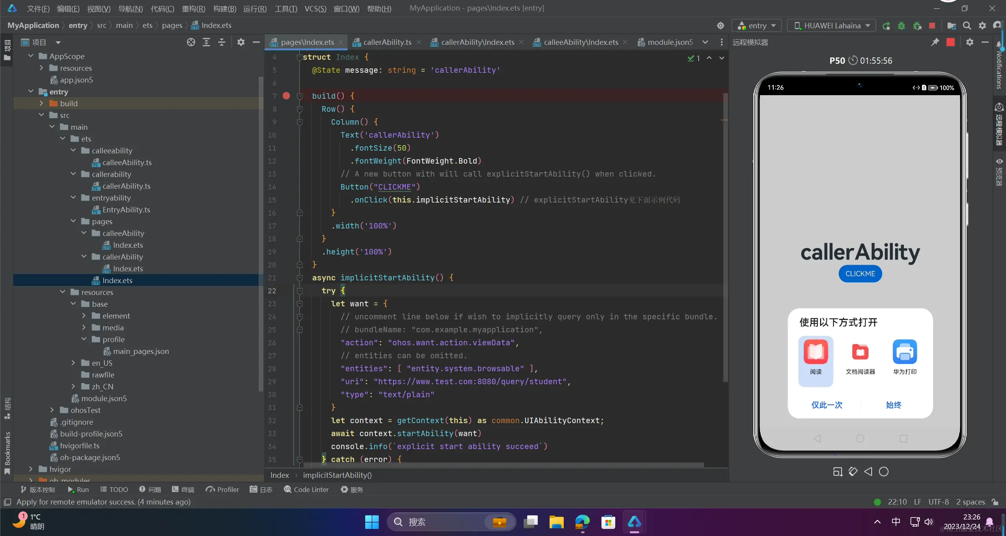Open the 构建(B) menu
This screenshot has height=536, width=1006.
tap(224, 8)
